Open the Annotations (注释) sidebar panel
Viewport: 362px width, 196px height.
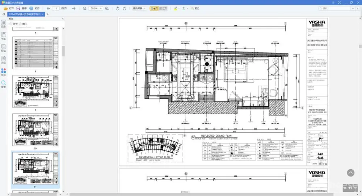point(4,60)
